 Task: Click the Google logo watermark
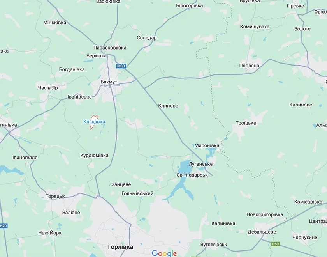(x=164, y=253)
